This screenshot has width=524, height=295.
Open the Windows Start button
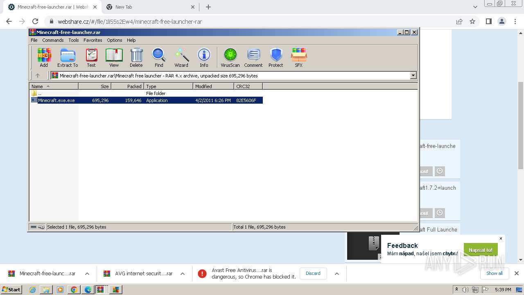pos(11,289)
